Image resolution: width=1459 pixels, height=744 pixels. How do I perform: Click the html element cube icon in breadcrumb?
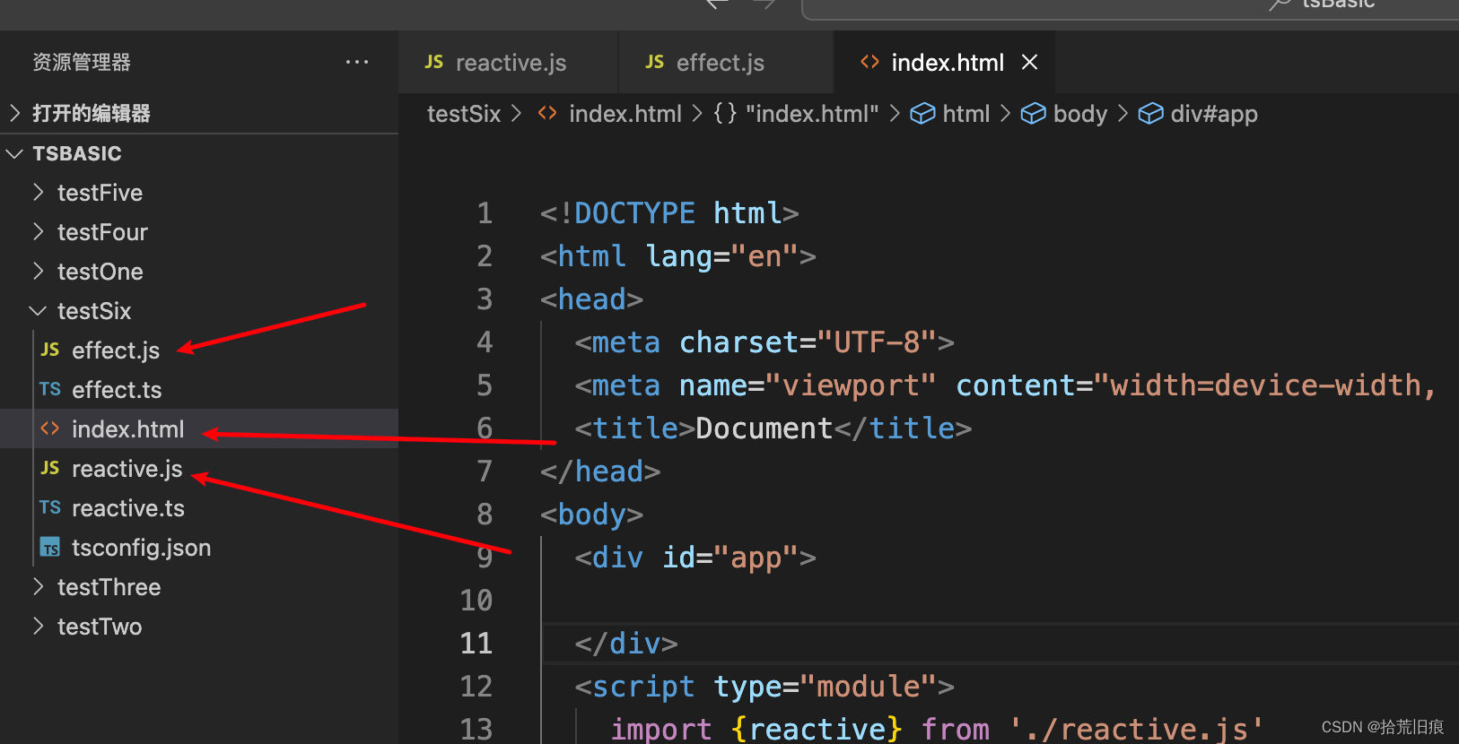click(922, 114)
